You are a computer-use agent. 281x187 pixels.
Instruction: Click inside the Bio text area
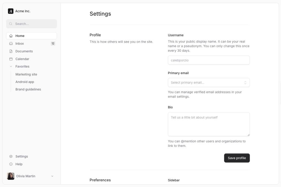pyautogui.click(x=209, y=124)
